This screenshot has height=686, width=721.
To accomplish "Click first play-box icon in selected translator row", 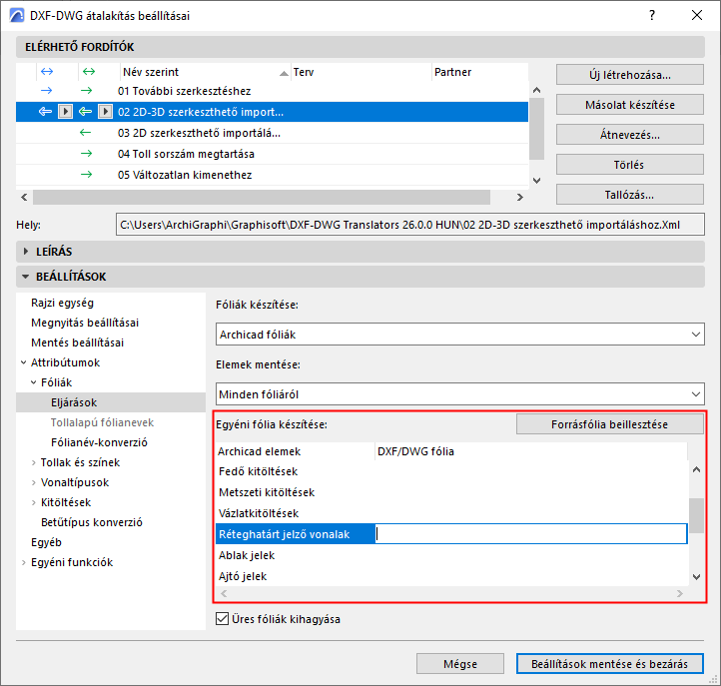I will click(x=65, y=111).
